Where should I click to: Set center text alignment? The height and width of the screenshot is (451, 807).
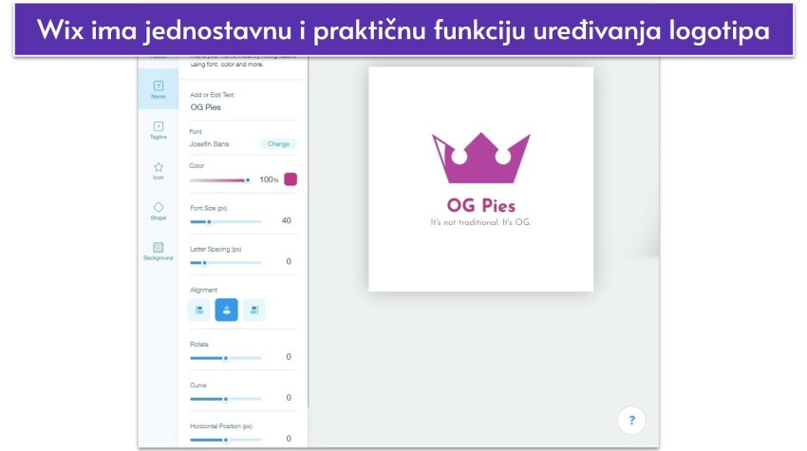(x=226, y=310)
